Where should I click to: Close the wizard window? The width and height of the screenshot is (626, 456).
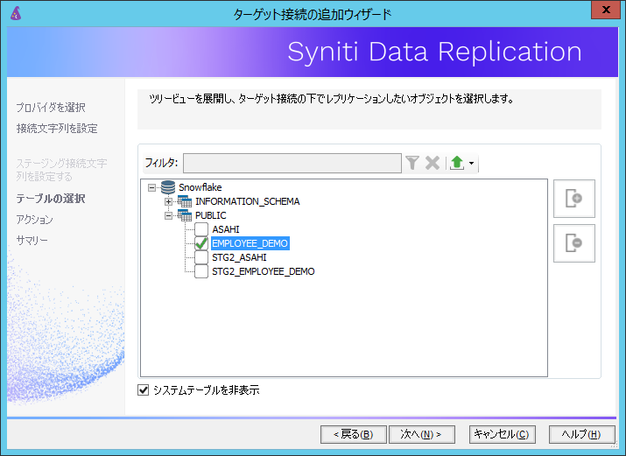[606, 10]
